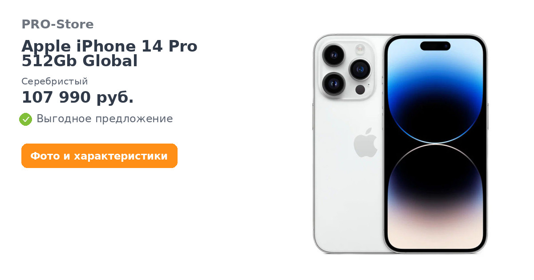The image size is (534, 280).
Task: Click the Выгодное предложение text
Action: (105, 119)
